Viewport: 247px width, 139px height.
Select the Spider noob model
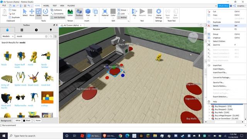(x=20, y=79)
